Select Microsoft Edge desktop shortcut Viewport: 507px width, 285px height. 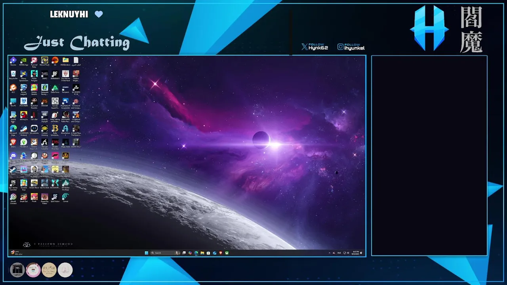pyautogui.click(x=13, y=130)
